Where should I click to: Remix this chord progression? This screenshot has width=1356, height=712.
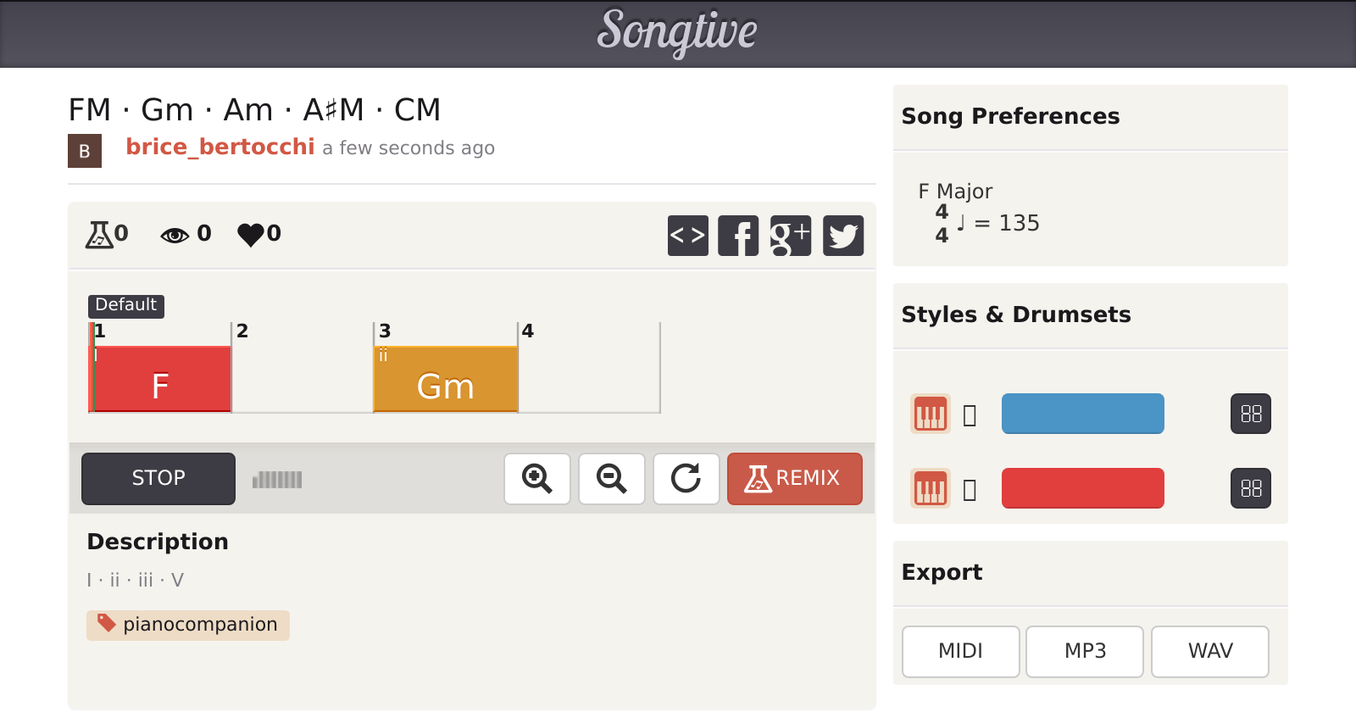click(x=794, y=479)
